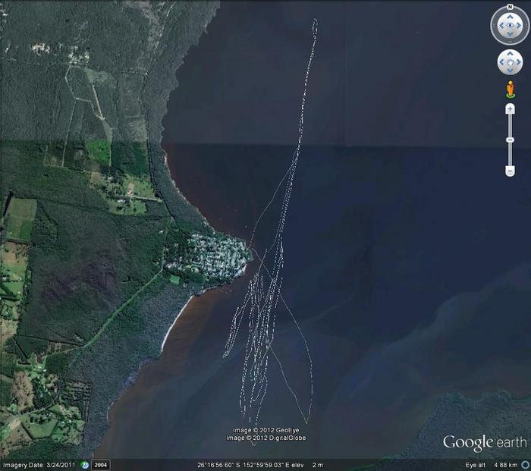Click the zoom slider handle

[x=511, y=140]
